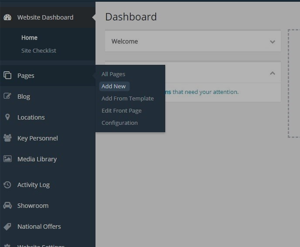
Task: Open the National Offers section label
Action: pyautogui.click(x=39, y=227)
